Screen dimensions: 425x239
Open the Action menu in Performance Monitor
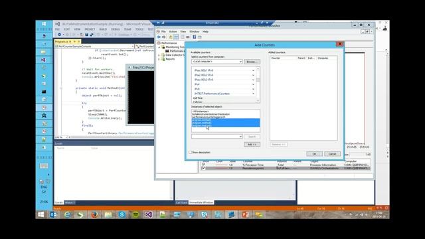tap(173, 32)
